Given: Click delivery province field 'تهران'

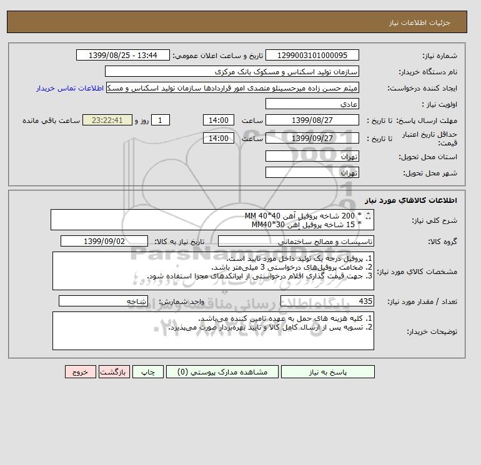Looking at the screenshot, I should (x=312, y=156).
